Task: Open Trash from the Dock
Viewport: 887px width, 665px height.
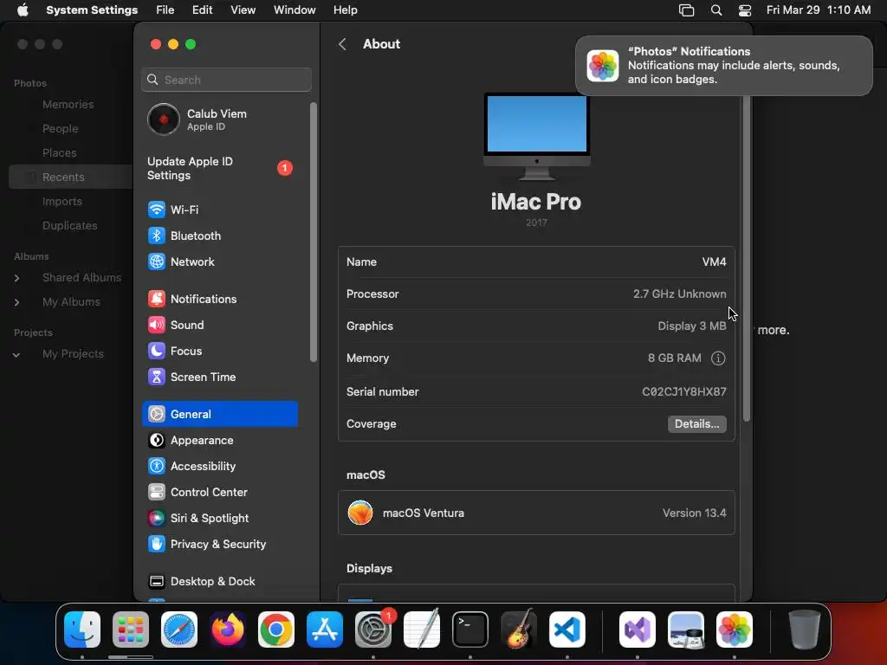Action: coord(805,629)
